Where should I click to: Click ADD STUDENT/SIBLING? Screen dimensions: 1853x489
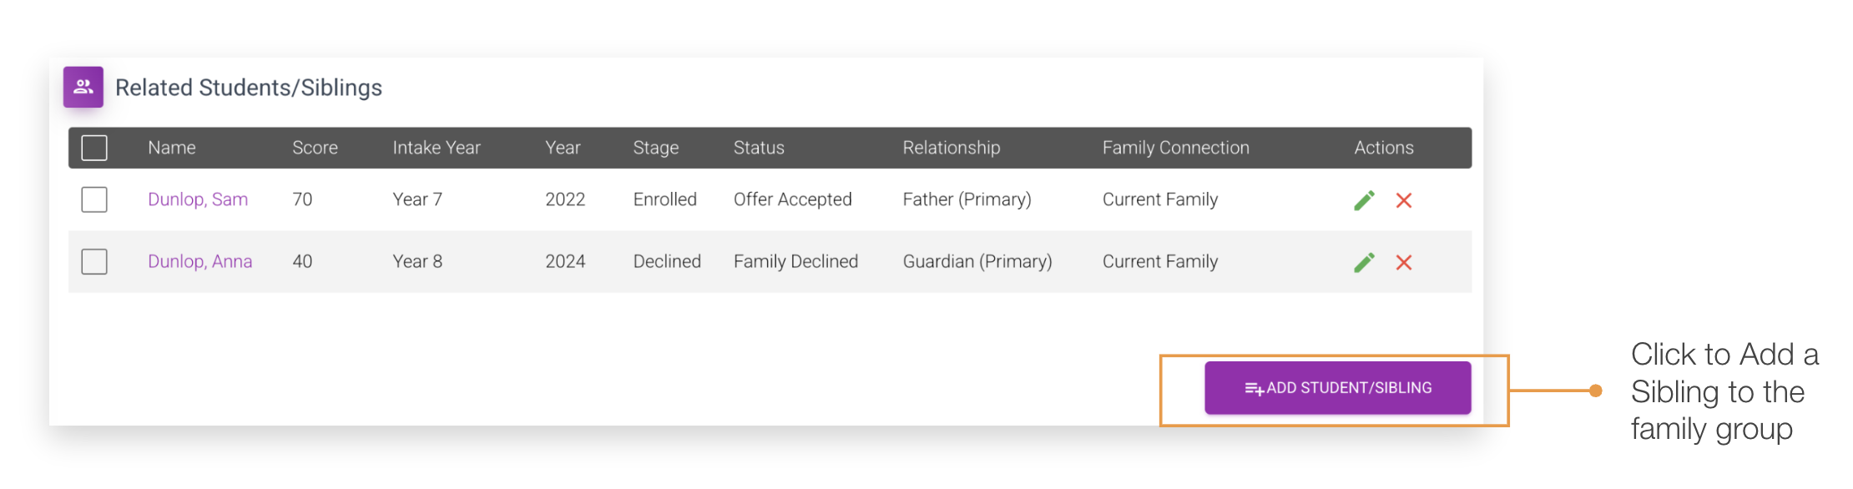pyautogui.click(x=1337, y=387)
